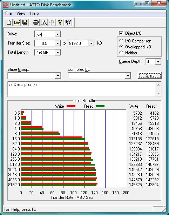Choose the Neither radio option
Screen dimensions: 169x215
(x=121, y=53)
